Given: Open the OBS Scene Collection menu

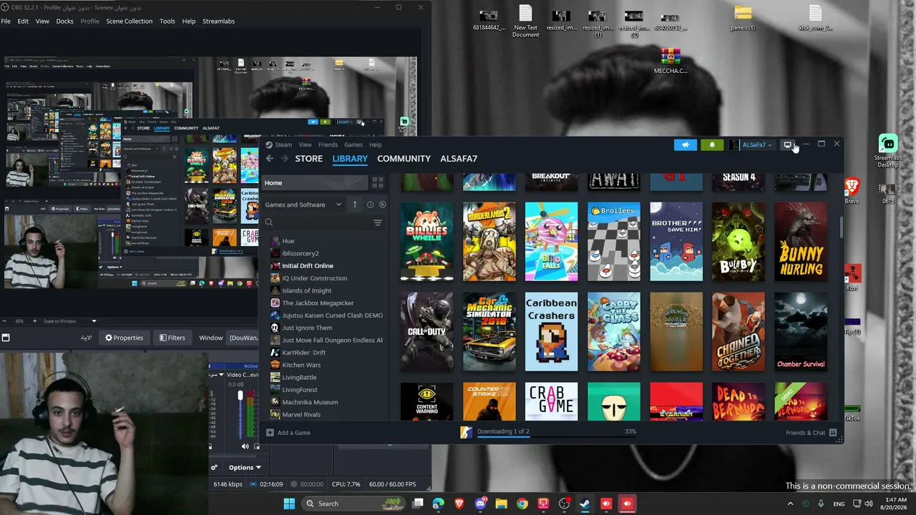Looking at the screenshot, I should pos(129,21).
